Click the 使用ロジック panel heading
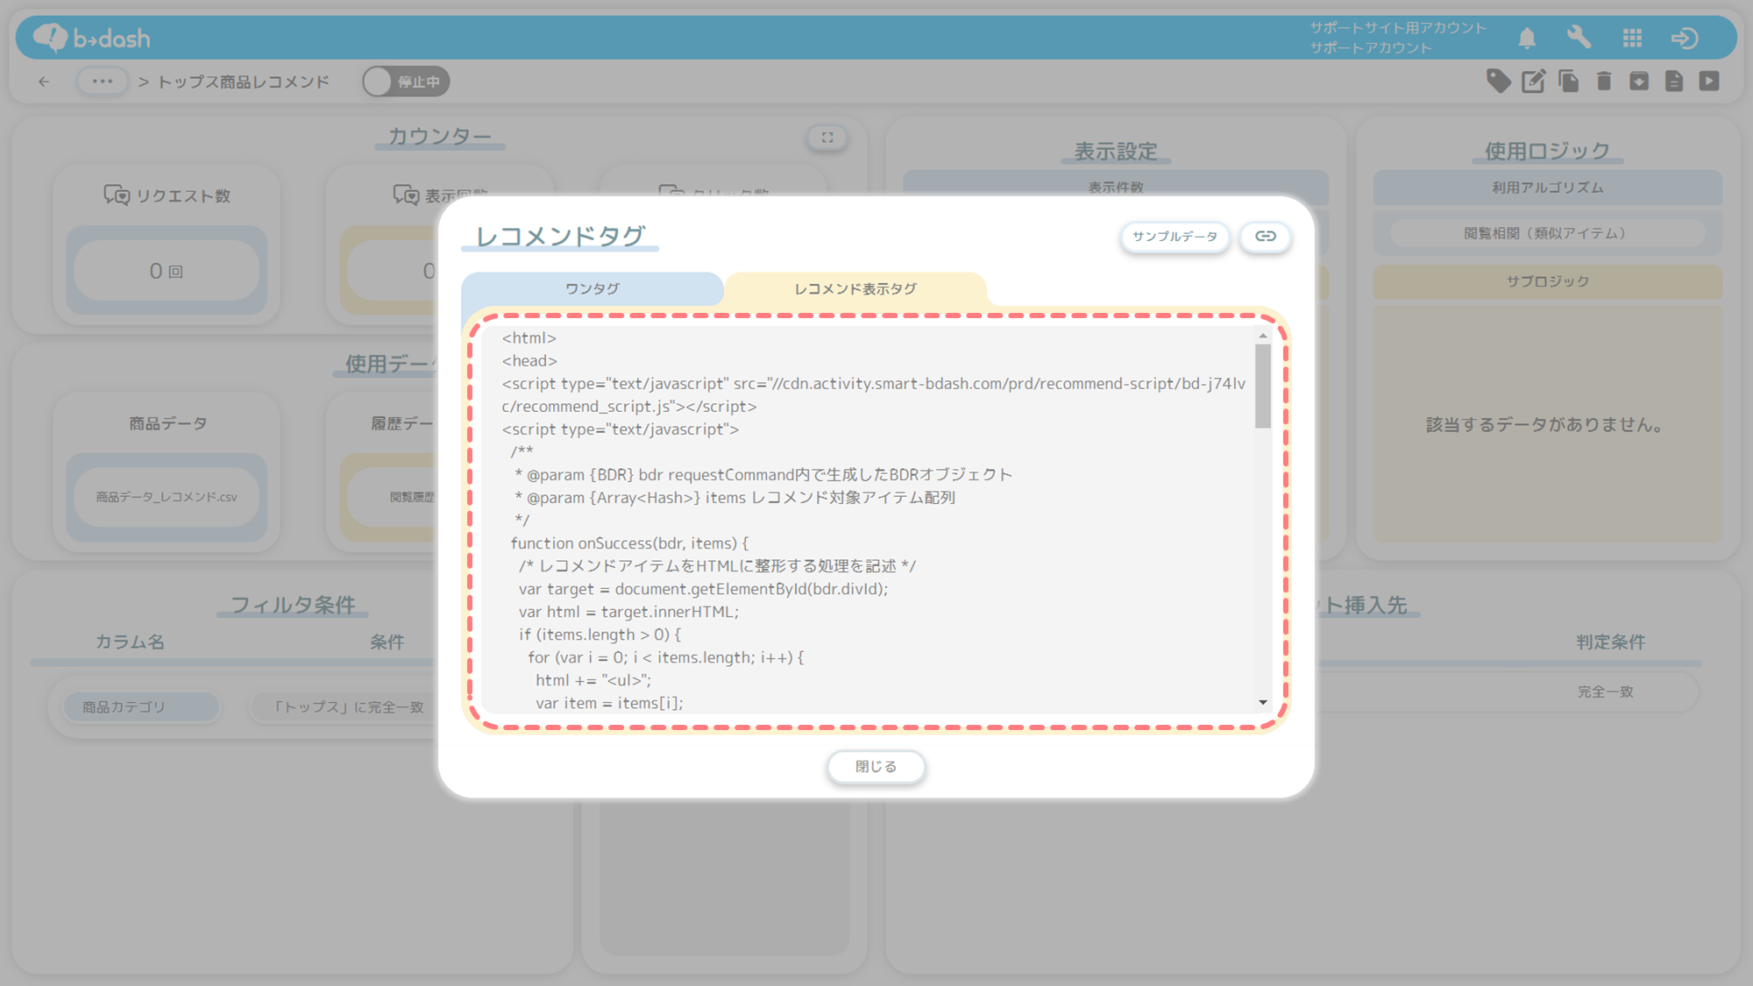 [1548, 151]
